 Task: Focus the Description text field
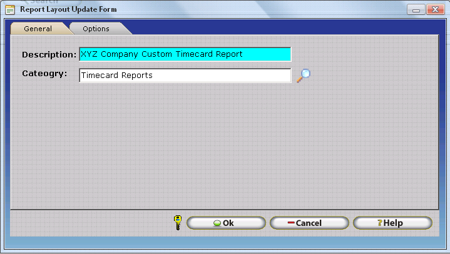(185, 54)
